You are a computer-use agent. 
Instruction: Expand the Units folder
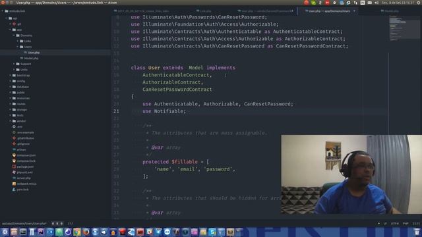coord(14,70)
